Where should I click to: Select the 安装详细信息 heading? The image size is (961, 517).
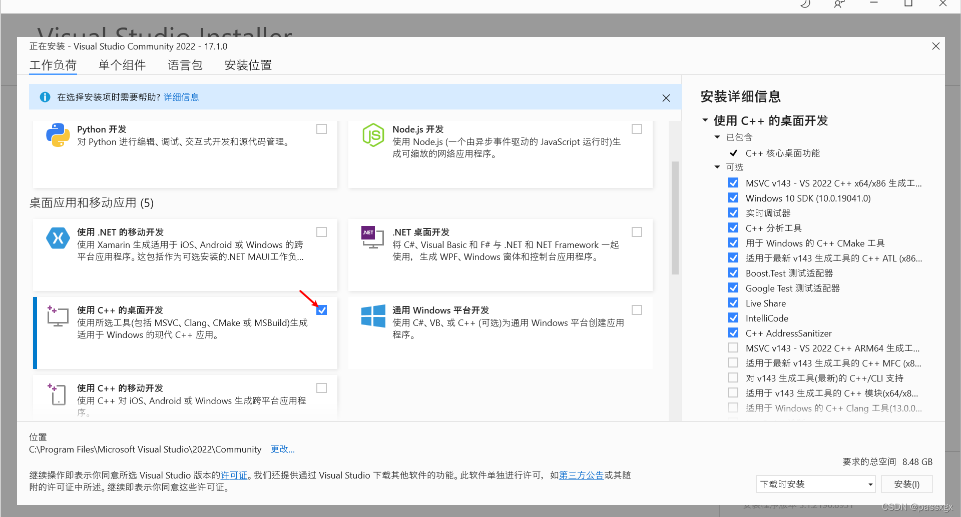[x=741, y=96]
